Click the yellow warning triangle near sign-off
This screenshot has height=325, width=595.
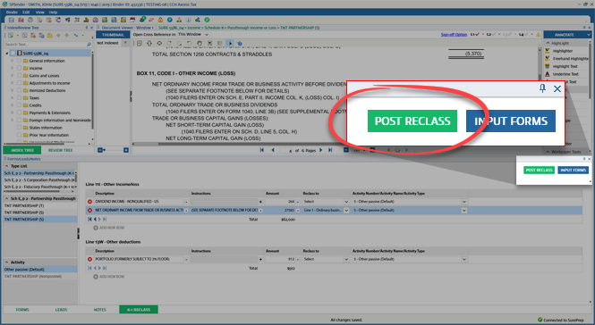point(538,35)
